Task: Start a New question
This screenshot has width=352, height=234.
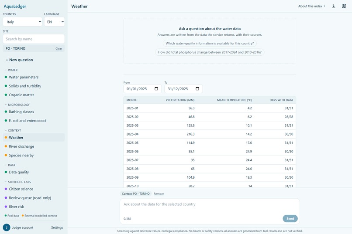Action: pyautogui.click(x=19, y=60)
